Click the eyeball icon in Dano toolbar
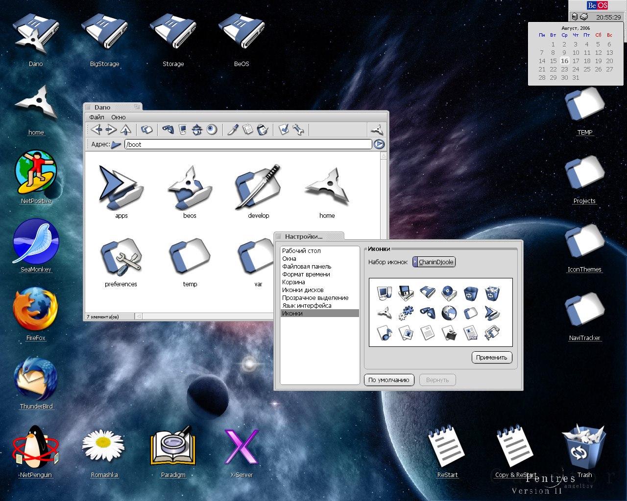Screen dimensions: 627x501 coord(212,130)
